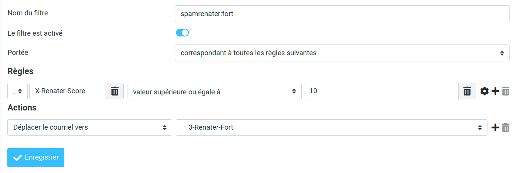Click the 'Le filtre est activé' label
This screenshot has height=173, width=516.
pyautogui.click(x=35, y=33)
